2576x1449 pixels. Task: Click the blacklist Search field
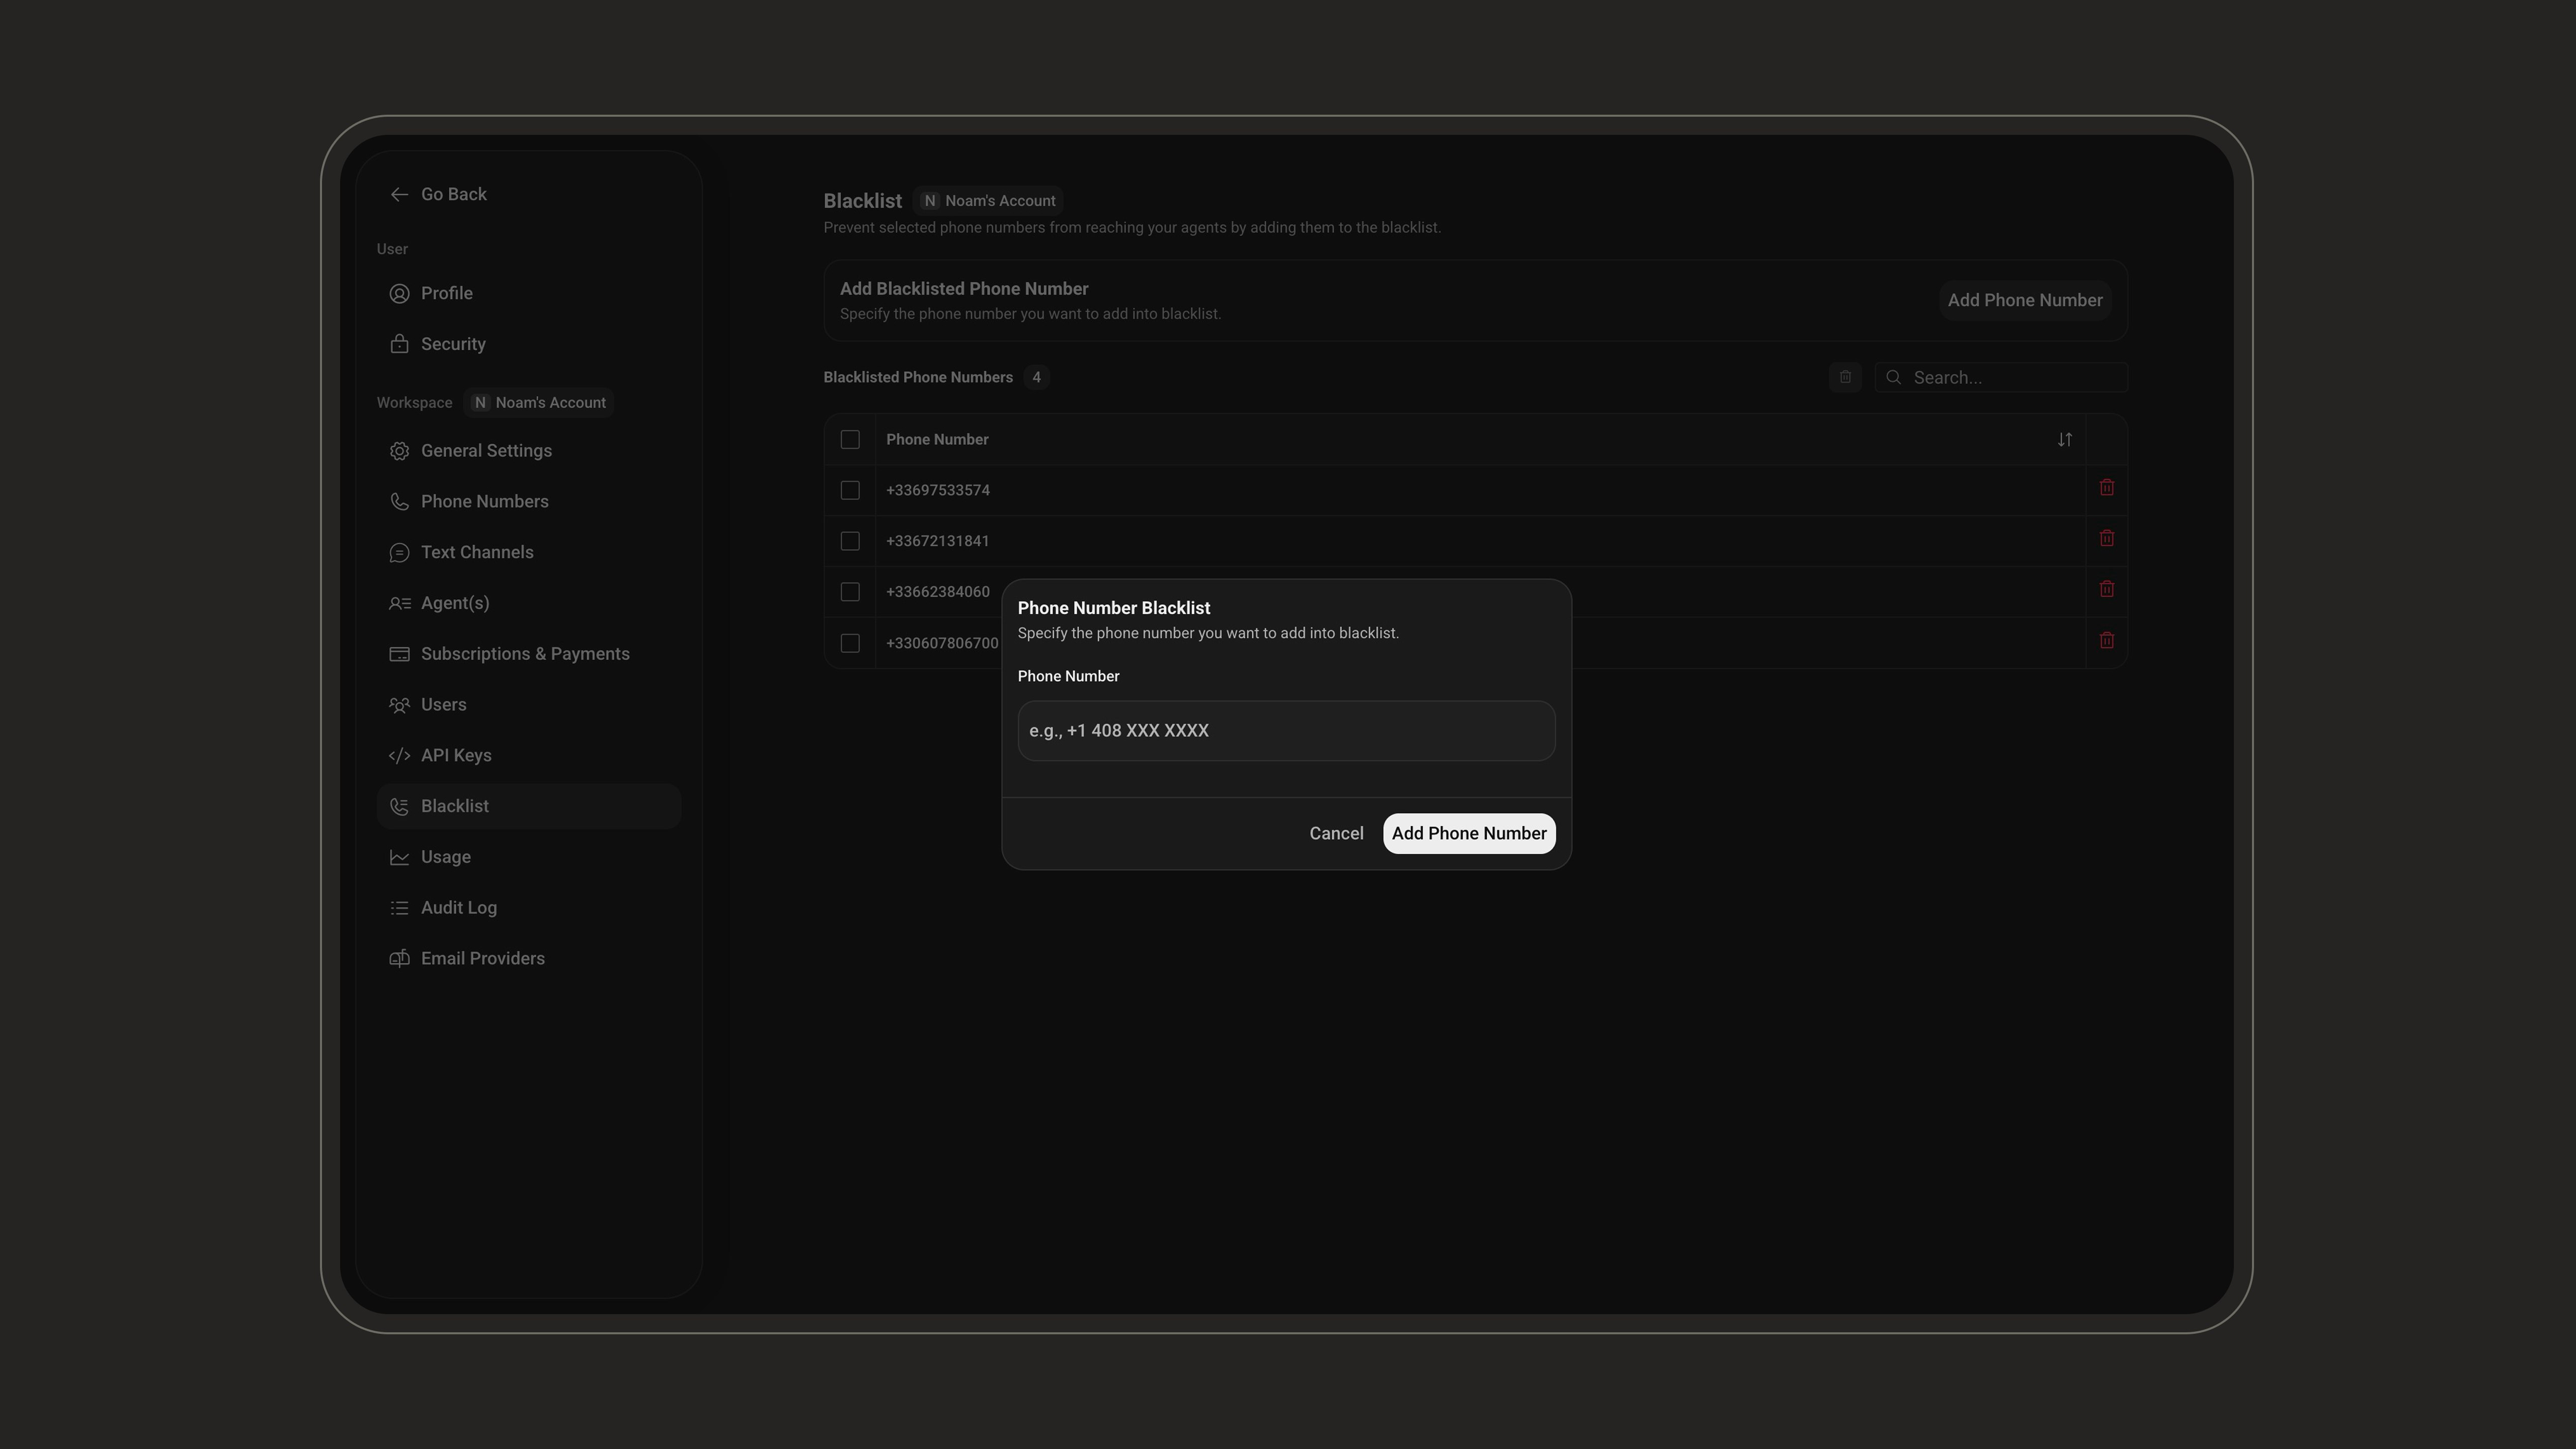click(2001, 377)
